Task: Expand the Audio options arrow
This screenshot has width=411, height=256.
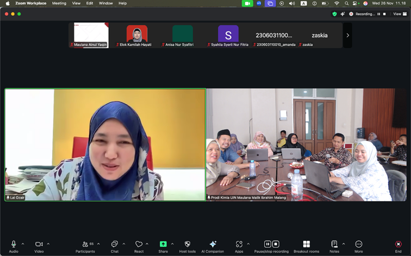Action: (x=23, y=244)
